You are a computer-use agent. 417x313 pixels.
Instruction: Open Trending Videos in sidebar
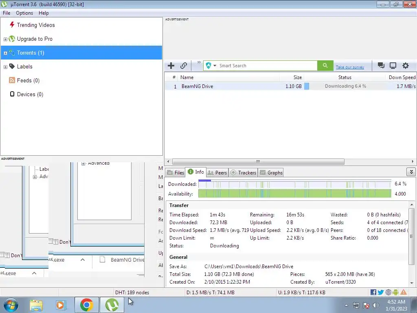(x=36, y=25)
